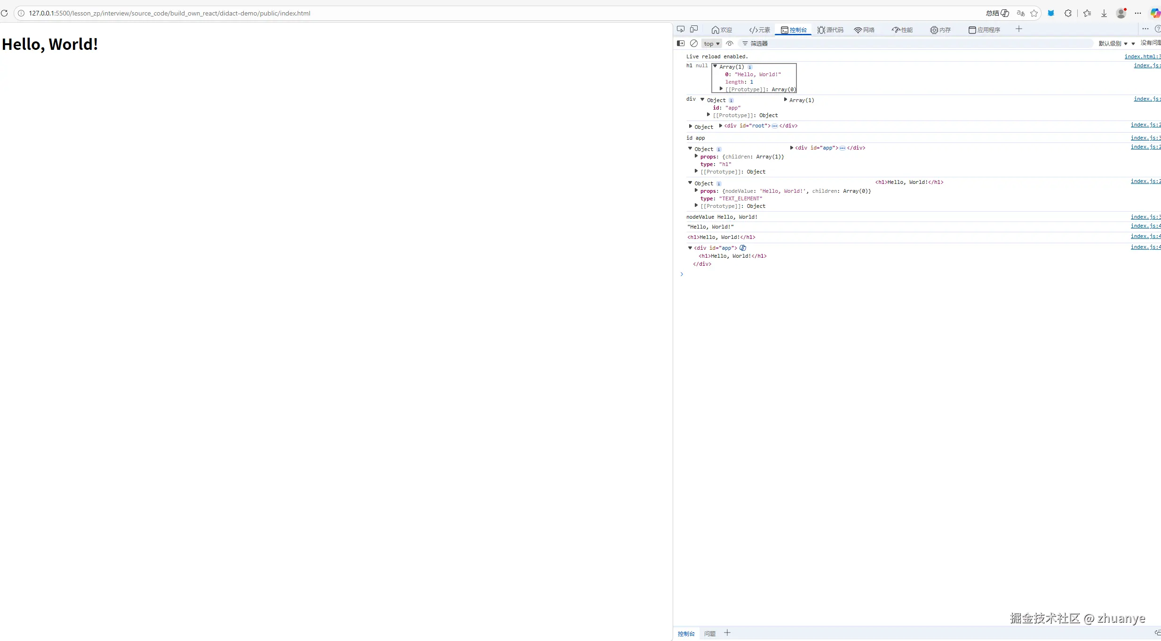Clear the console with the ban icon
This screenshot has height=641, width=1161.
(x=694, y=43)
